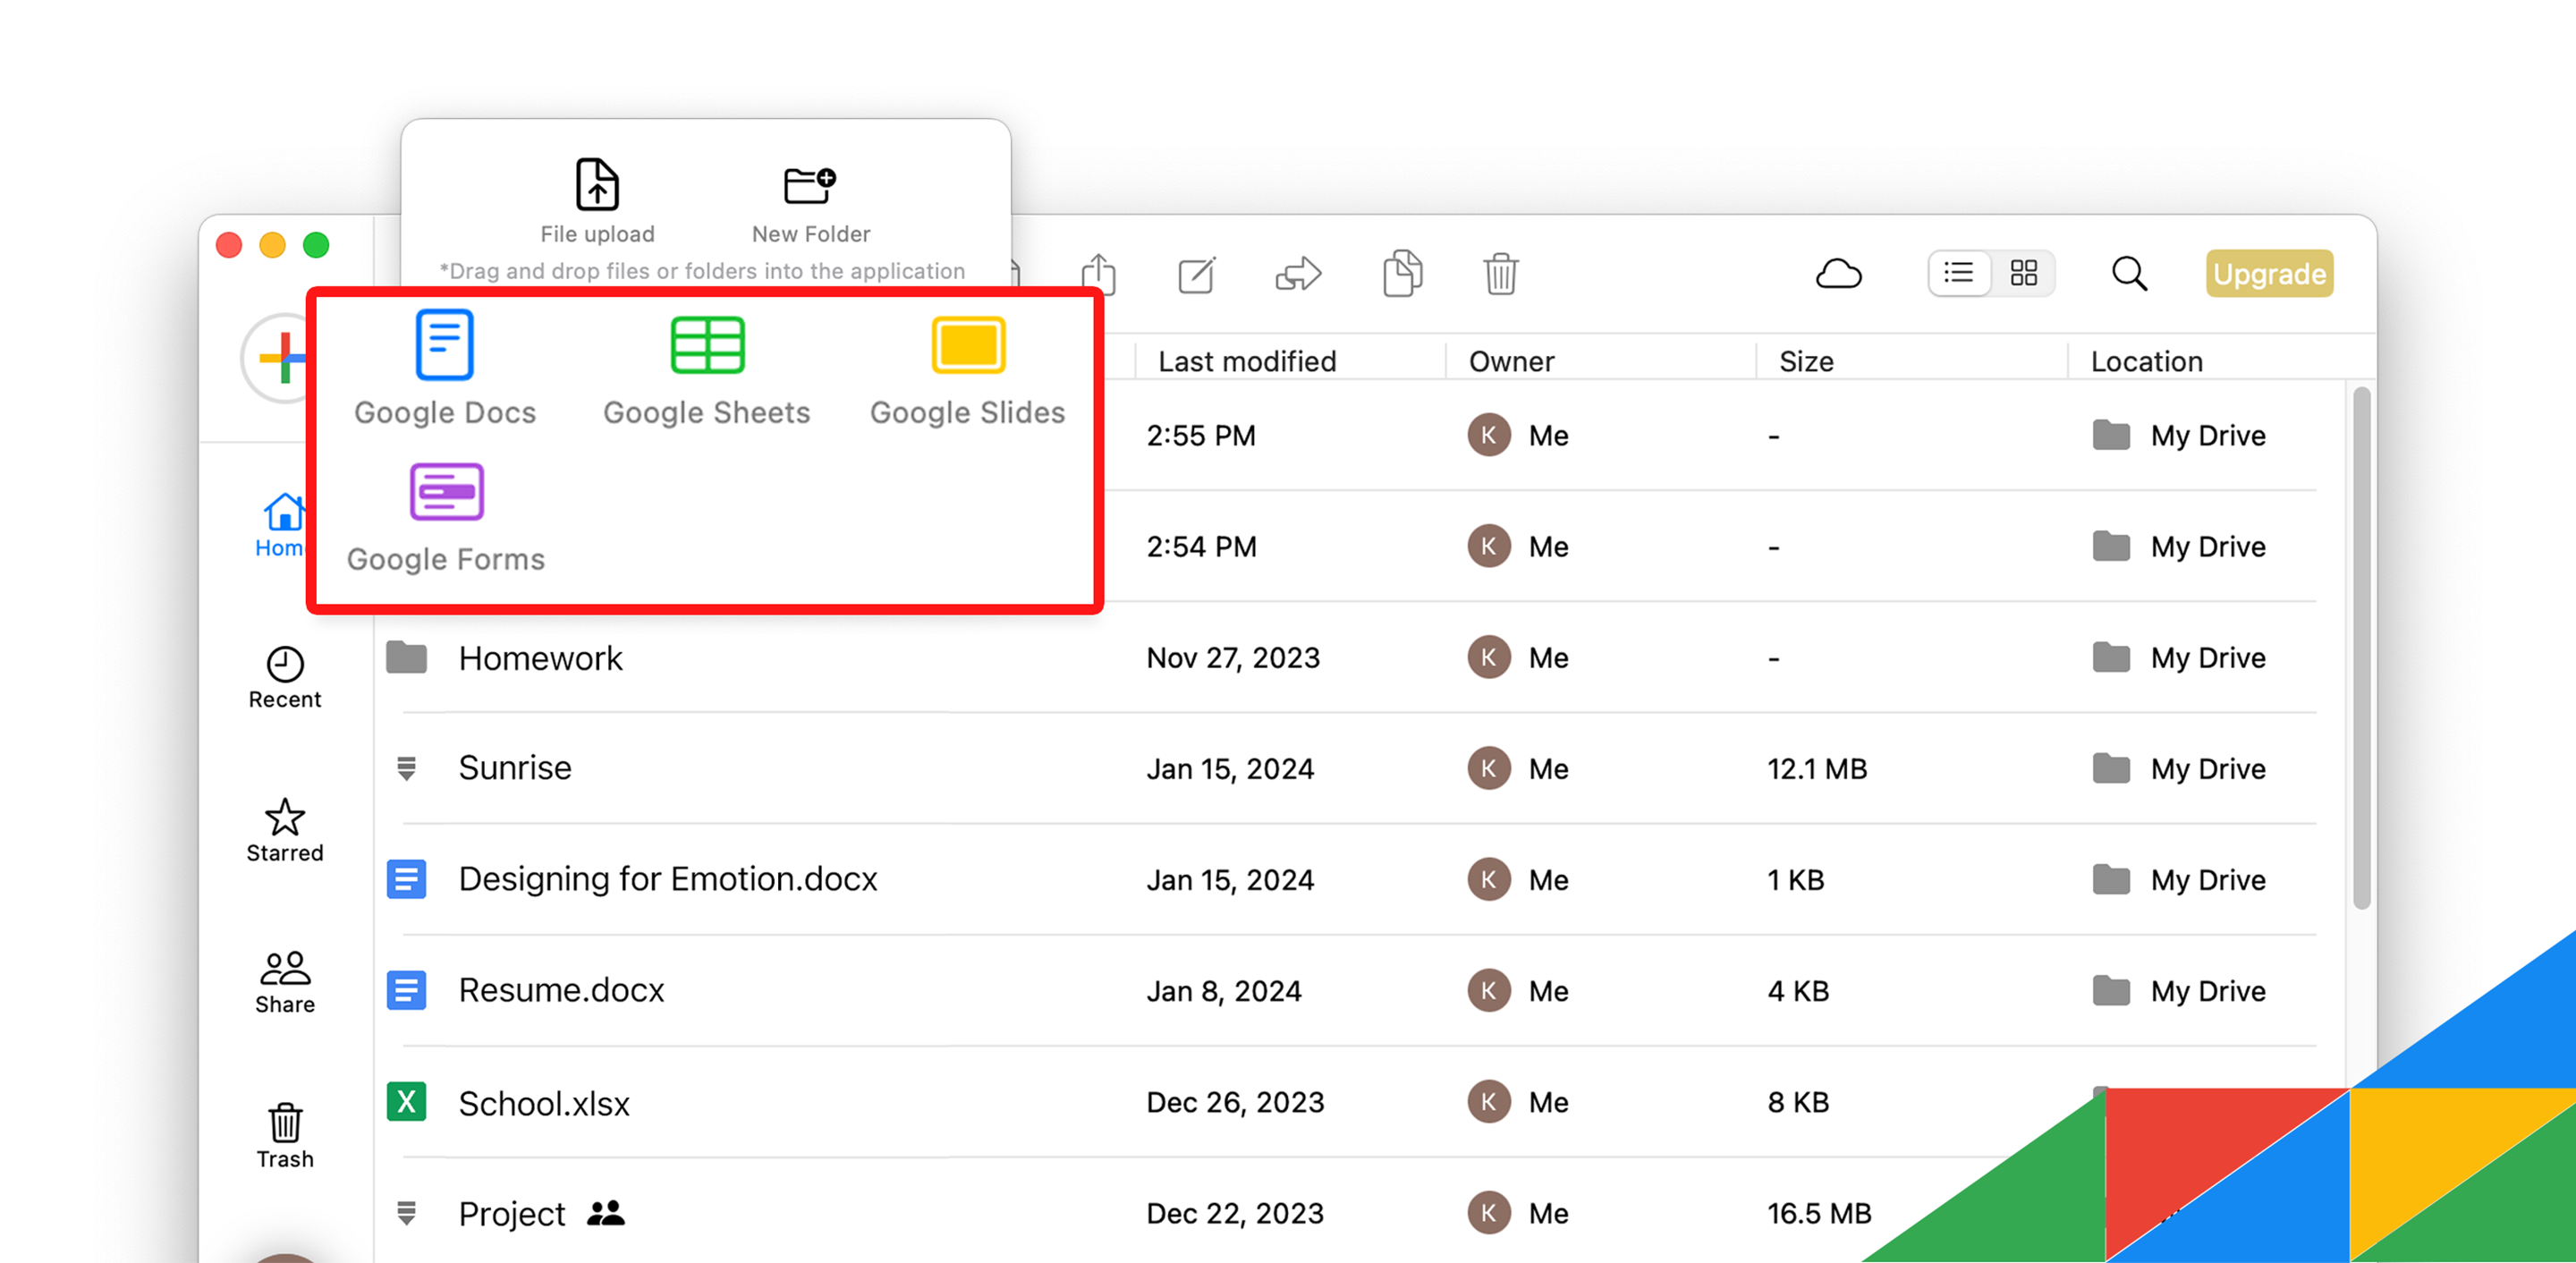The height and width of the screenshot is (1263, 2576).
Task: Click the delete trash can toolbar icon
Action: click(1500, 273)
